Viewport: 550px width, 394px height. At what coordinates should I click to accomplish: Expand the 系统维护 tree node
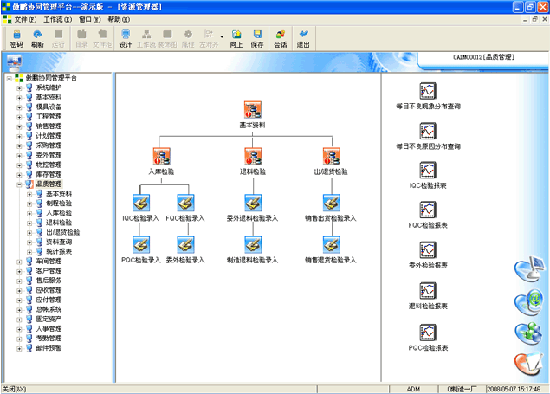tap(19, 88)
